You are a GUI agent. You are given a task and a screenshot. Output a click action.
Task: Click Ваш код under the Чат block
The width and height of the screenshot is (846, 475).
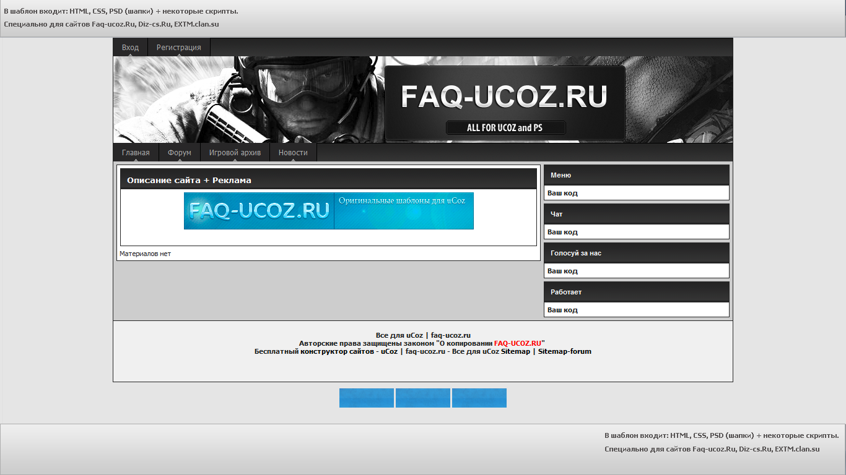tap(562, 232)
